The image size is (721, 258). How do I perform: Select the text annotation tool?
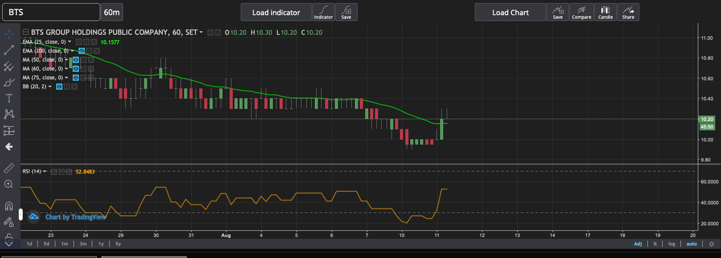coord(9,98)
